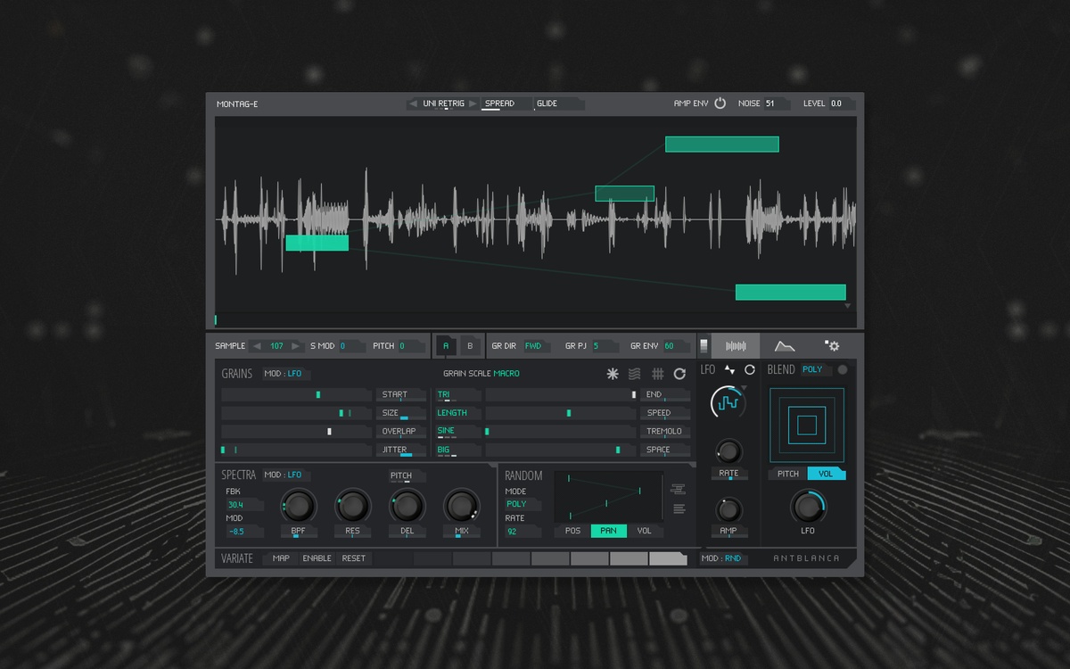Switch to the waveform view tab
The image size is (1070, 669).
[x=736, y=346]
